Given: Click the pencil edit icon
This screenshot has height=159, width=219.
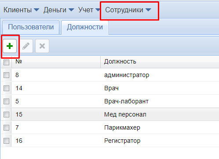Looking at the screenshot, I should [x=26, y=46].
